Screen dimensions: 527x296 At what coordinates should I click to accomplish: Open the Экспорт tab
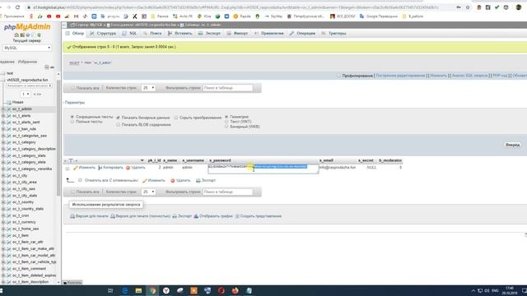pyautogui.click(x=210, y=33)
